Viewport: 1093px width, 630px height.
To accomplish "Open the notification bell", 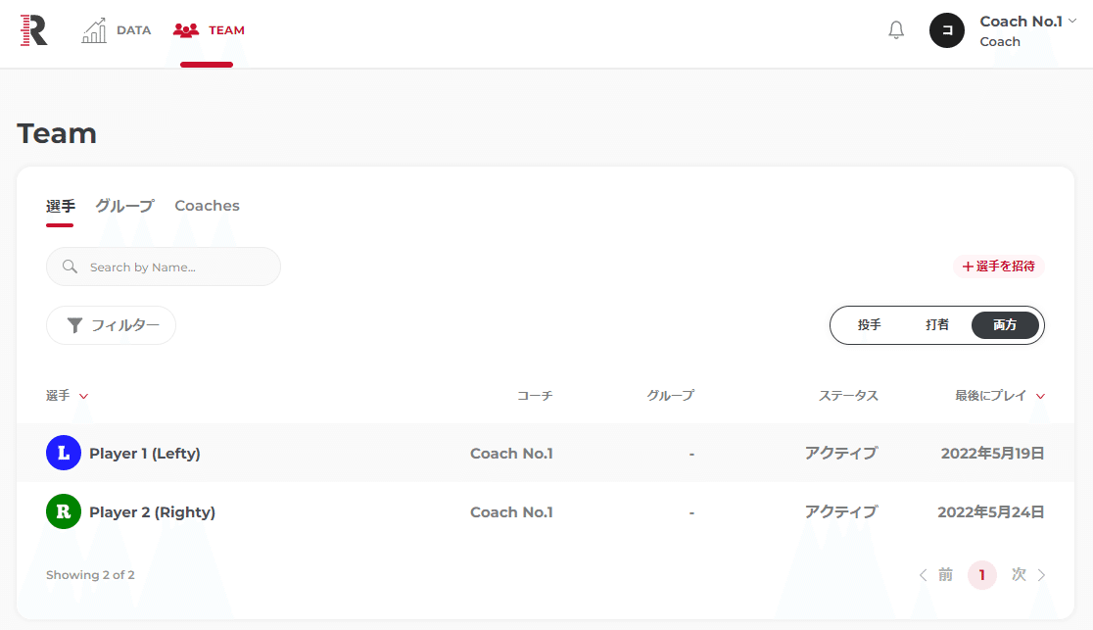I will pyautogui.click(x=895, y=29).
